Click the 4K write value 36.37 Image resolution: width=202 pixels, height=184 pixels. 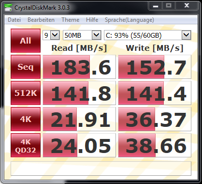coord(155,119)
